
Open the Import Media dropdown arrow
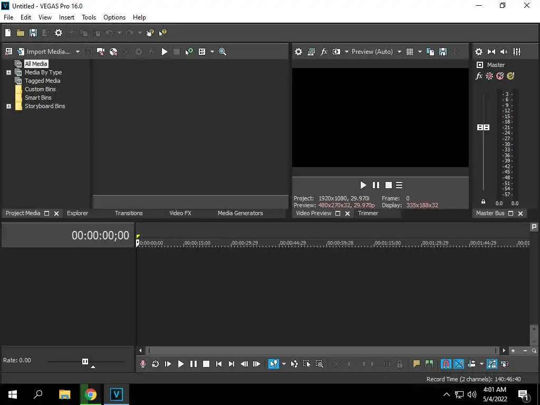click(78, 52)
